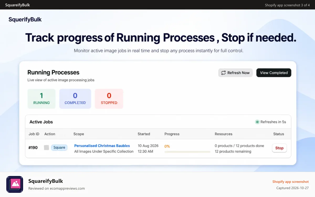Image resolution: width=315 pixels, height=197 pixels.
Task: Click '12 products remaining' text
Action: coord(233,152)
